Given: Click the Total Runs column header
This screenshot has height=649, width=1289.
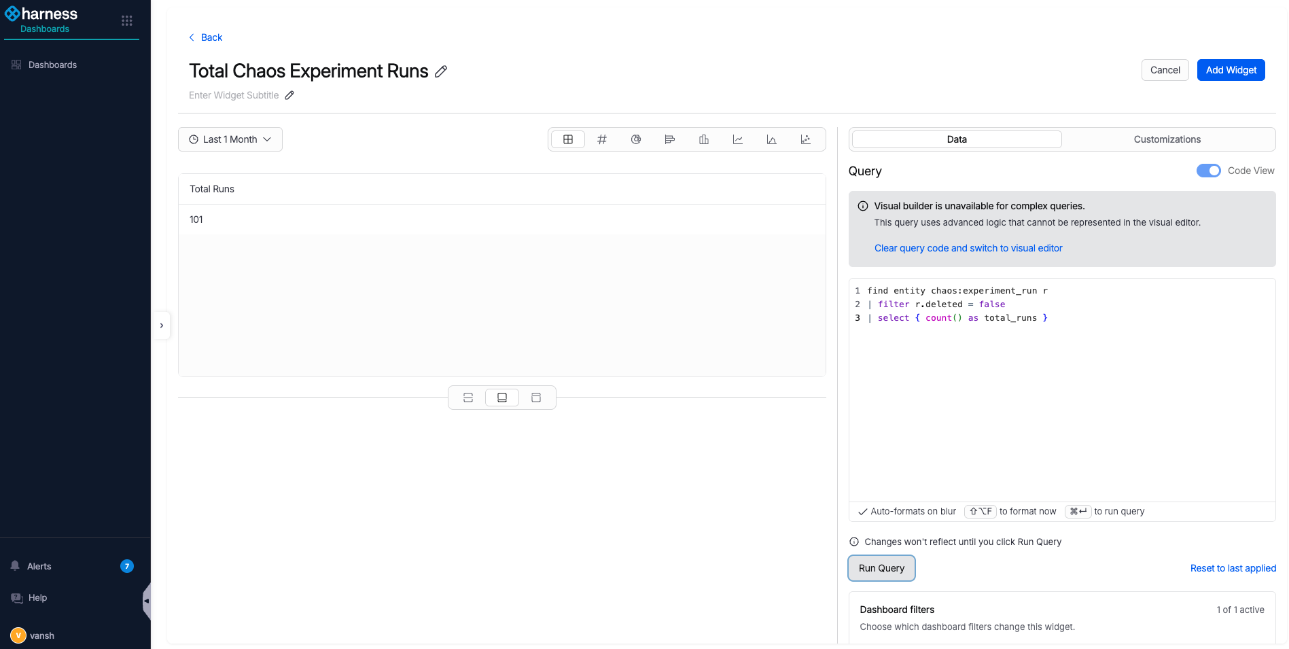Looking at the screenshot, I should (x=212, y=189).
